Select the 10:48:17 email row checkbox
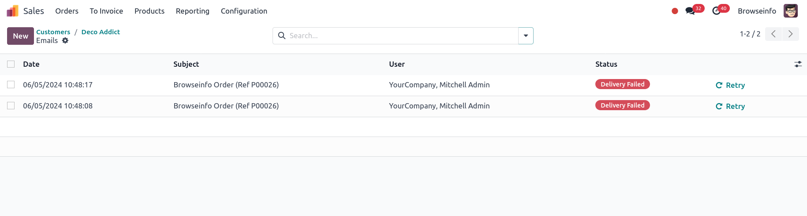This screenshot has width=807, height=216. pos(11,84)
